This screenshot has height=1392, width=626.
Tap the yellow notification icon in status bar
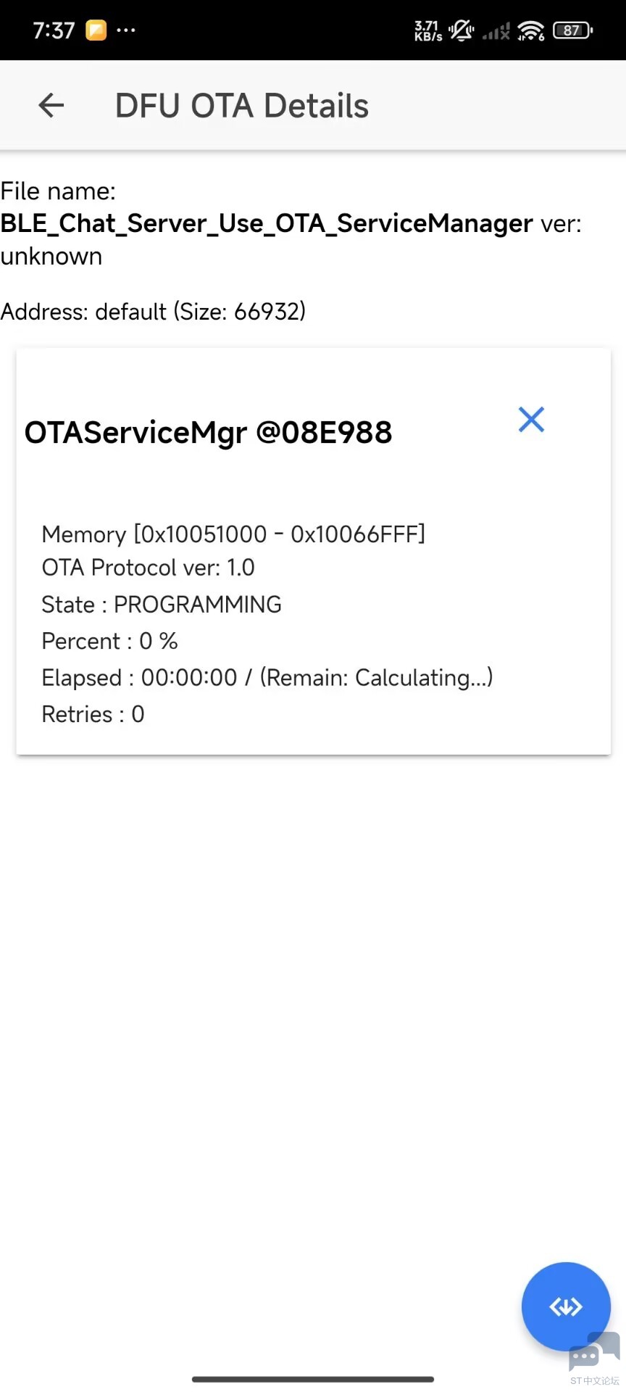(96, 30)
